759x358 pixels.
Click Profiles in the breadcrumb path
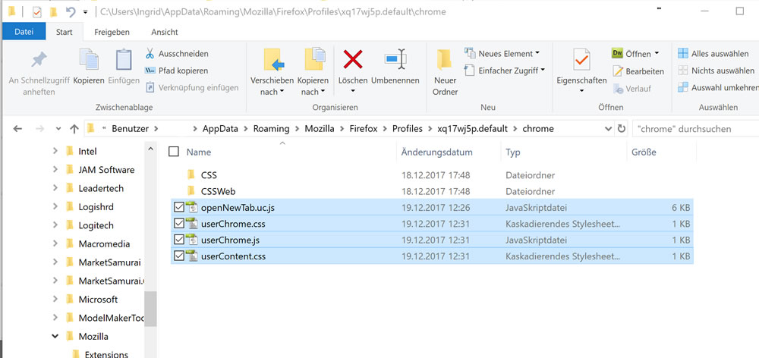(x=407, y=129)
